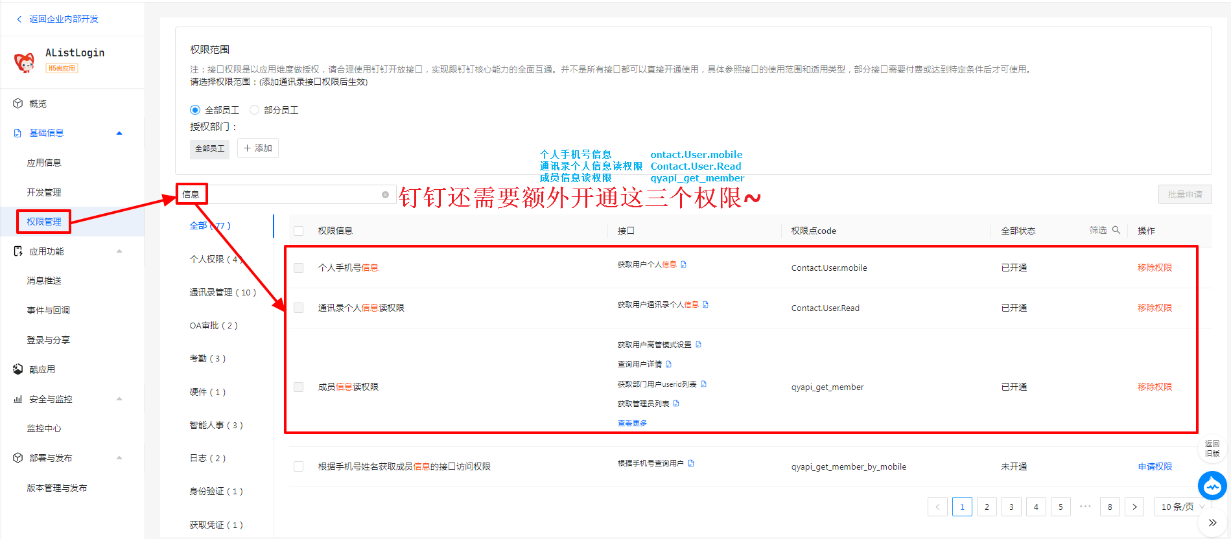1231x539 pixels.
Task: Open the 消息推送 menu item
Action: (x=44, y=281)
